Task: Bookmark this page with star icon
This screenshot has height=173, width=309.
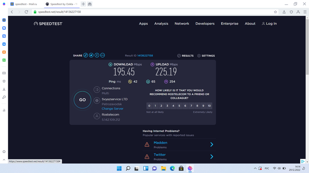Action: tap(275, 12)
